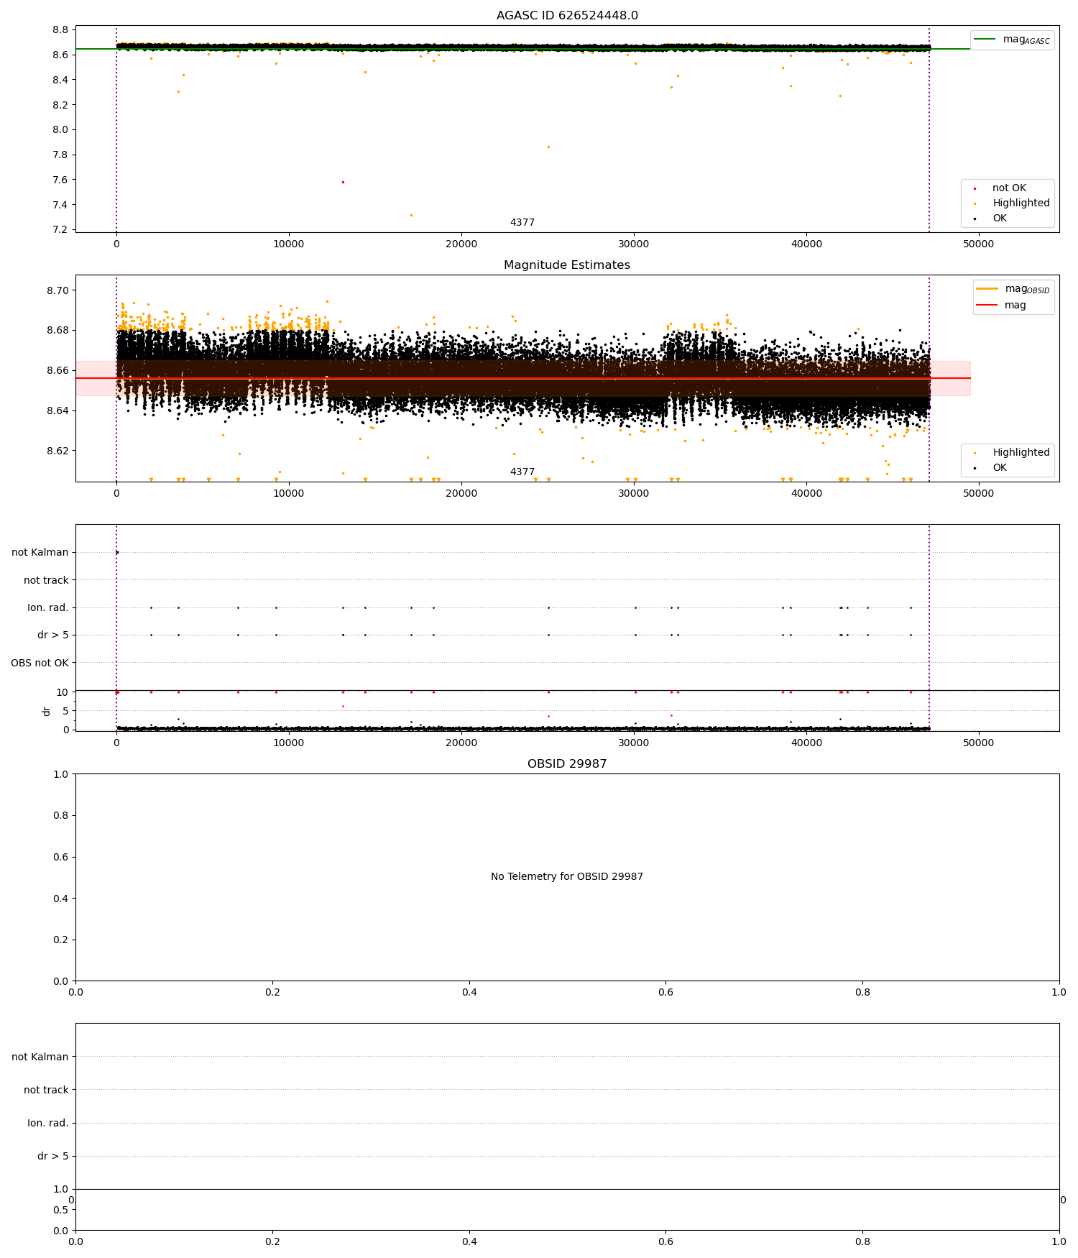1078x1258 pixels.
Task: Click the orange outlier point near magnitude 7.3
Action: point(411,215)
